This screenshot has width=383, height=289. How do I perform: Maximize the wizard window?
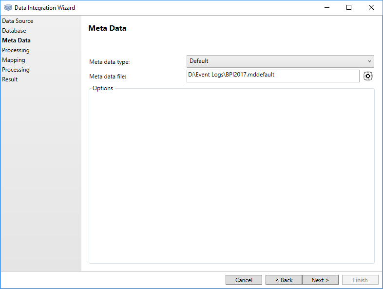pyautogui.click(x=349, y=8)
